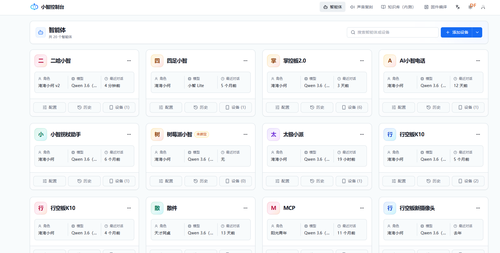The image size is (500, 253).
Task: Click the MCP card avatar icon
Action: (x=273, y=208)
